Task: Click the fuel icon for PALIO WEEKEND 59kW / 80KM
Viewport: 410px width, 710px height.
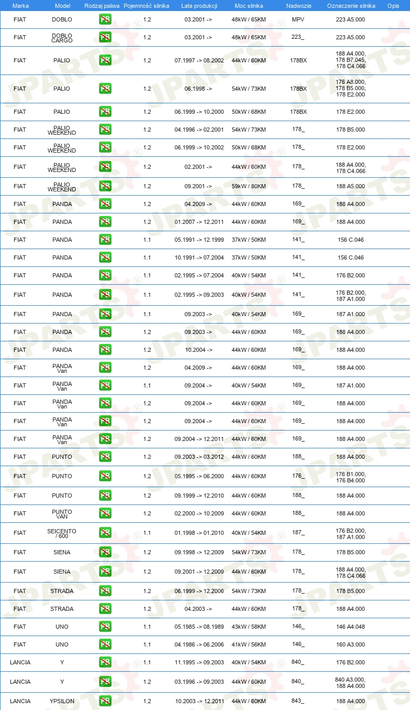Action: click(105, 186)
